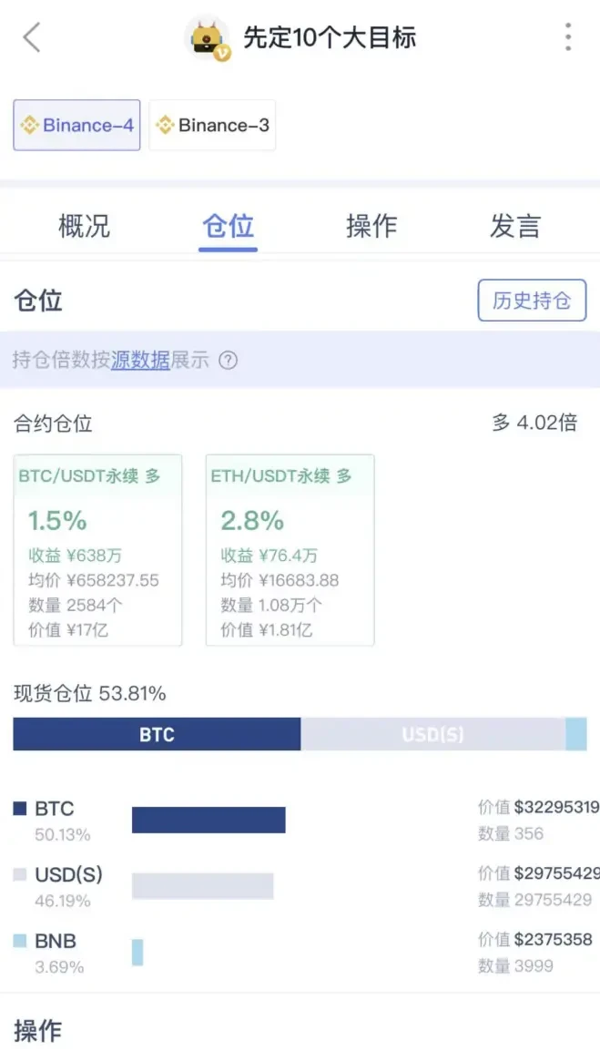This screenshot has width=600, height=1061.
Task: Select the 操作 operations tab
Action: pos(371,227)
